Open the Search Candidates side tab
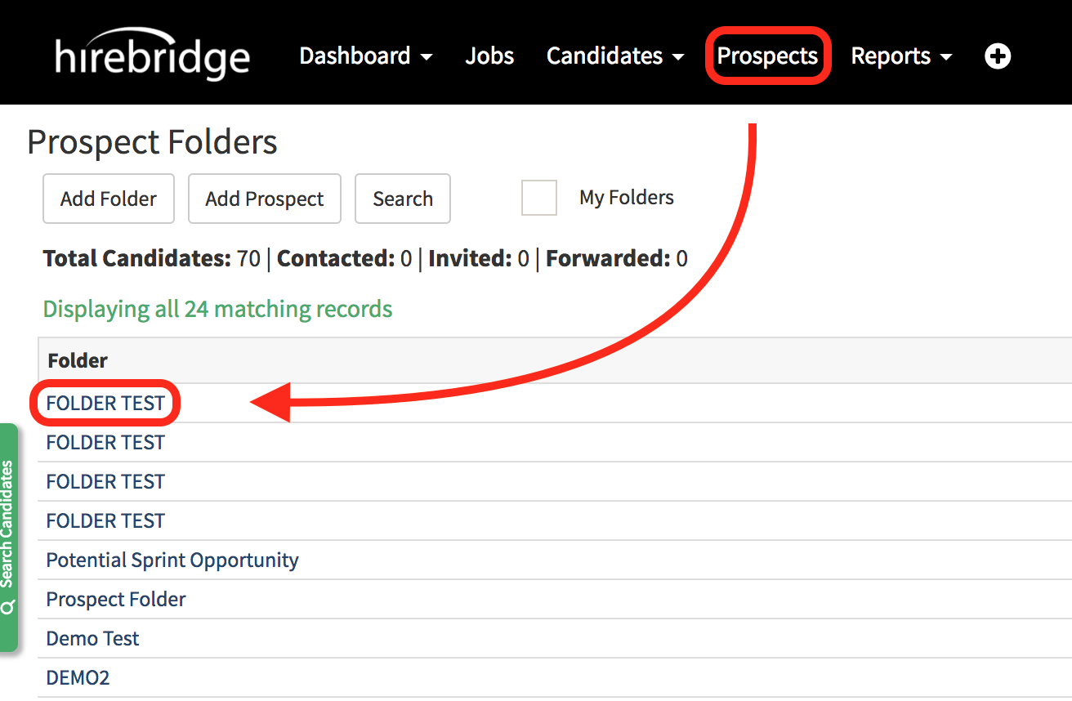 click(8, 537)
